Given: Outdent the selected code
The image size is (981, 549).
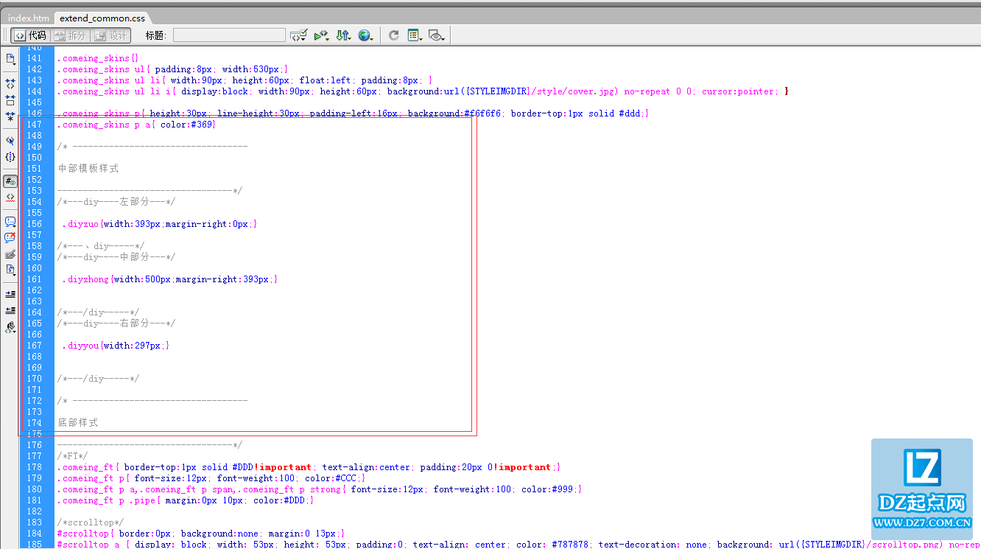Looking at the screenshot, I should pos(10,310).
